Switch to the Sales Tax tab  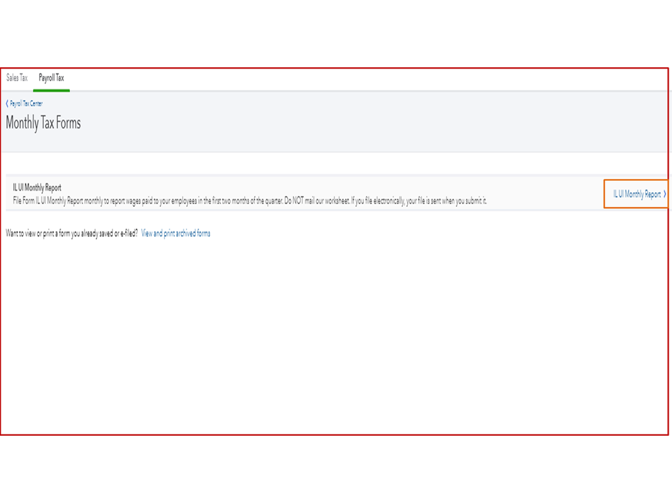17,78
